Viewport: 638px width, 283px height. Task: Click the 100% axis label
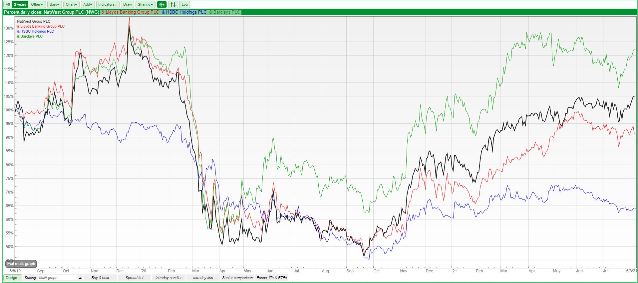click(9, 110)
